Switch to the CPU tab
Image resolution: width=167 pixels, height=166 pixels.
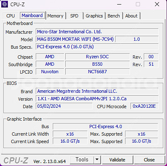(10, 16)
